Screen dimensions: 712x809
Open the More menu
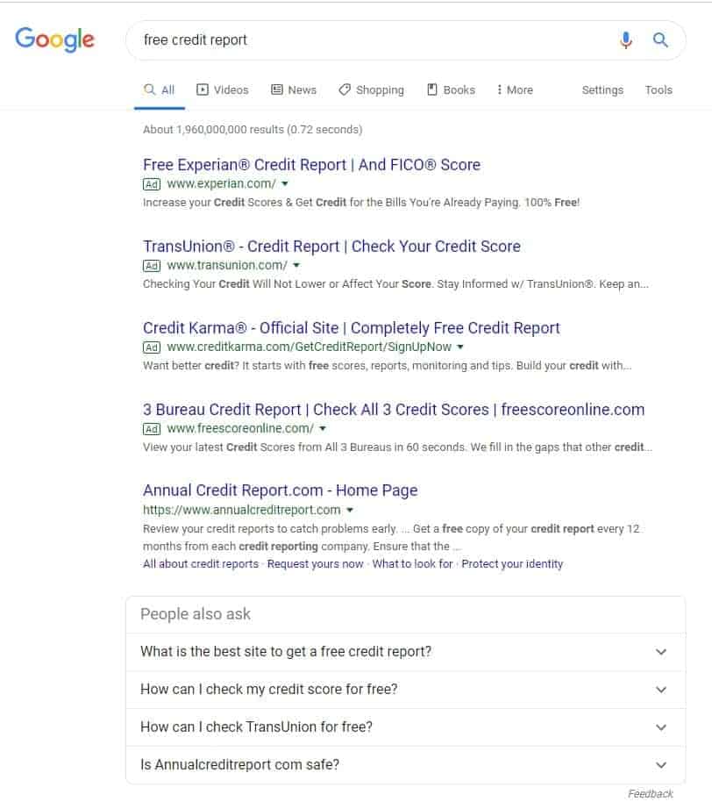pyautogui.click(x=515, y=89)
